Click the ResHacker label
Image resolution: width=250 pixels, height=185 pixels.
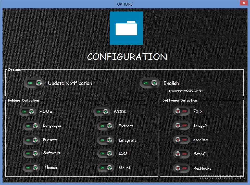(x=203, y=168)
